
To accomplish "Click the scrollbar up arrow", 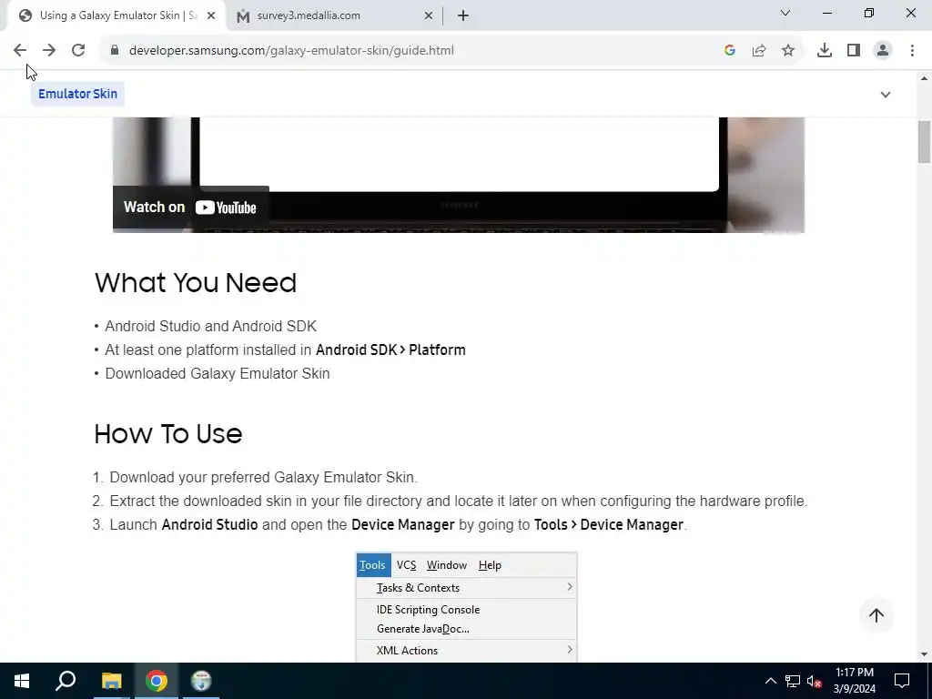I will 925,78.
